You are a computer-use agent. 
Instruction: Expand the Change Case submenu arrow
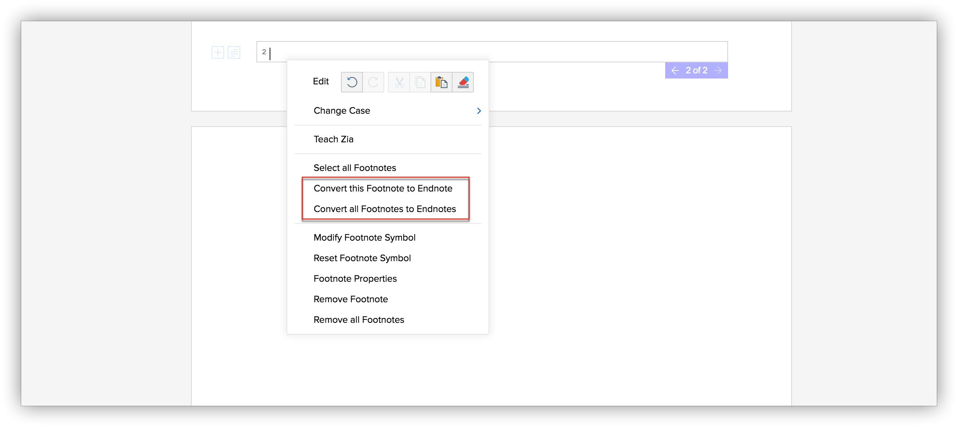[x=479, y=111]
